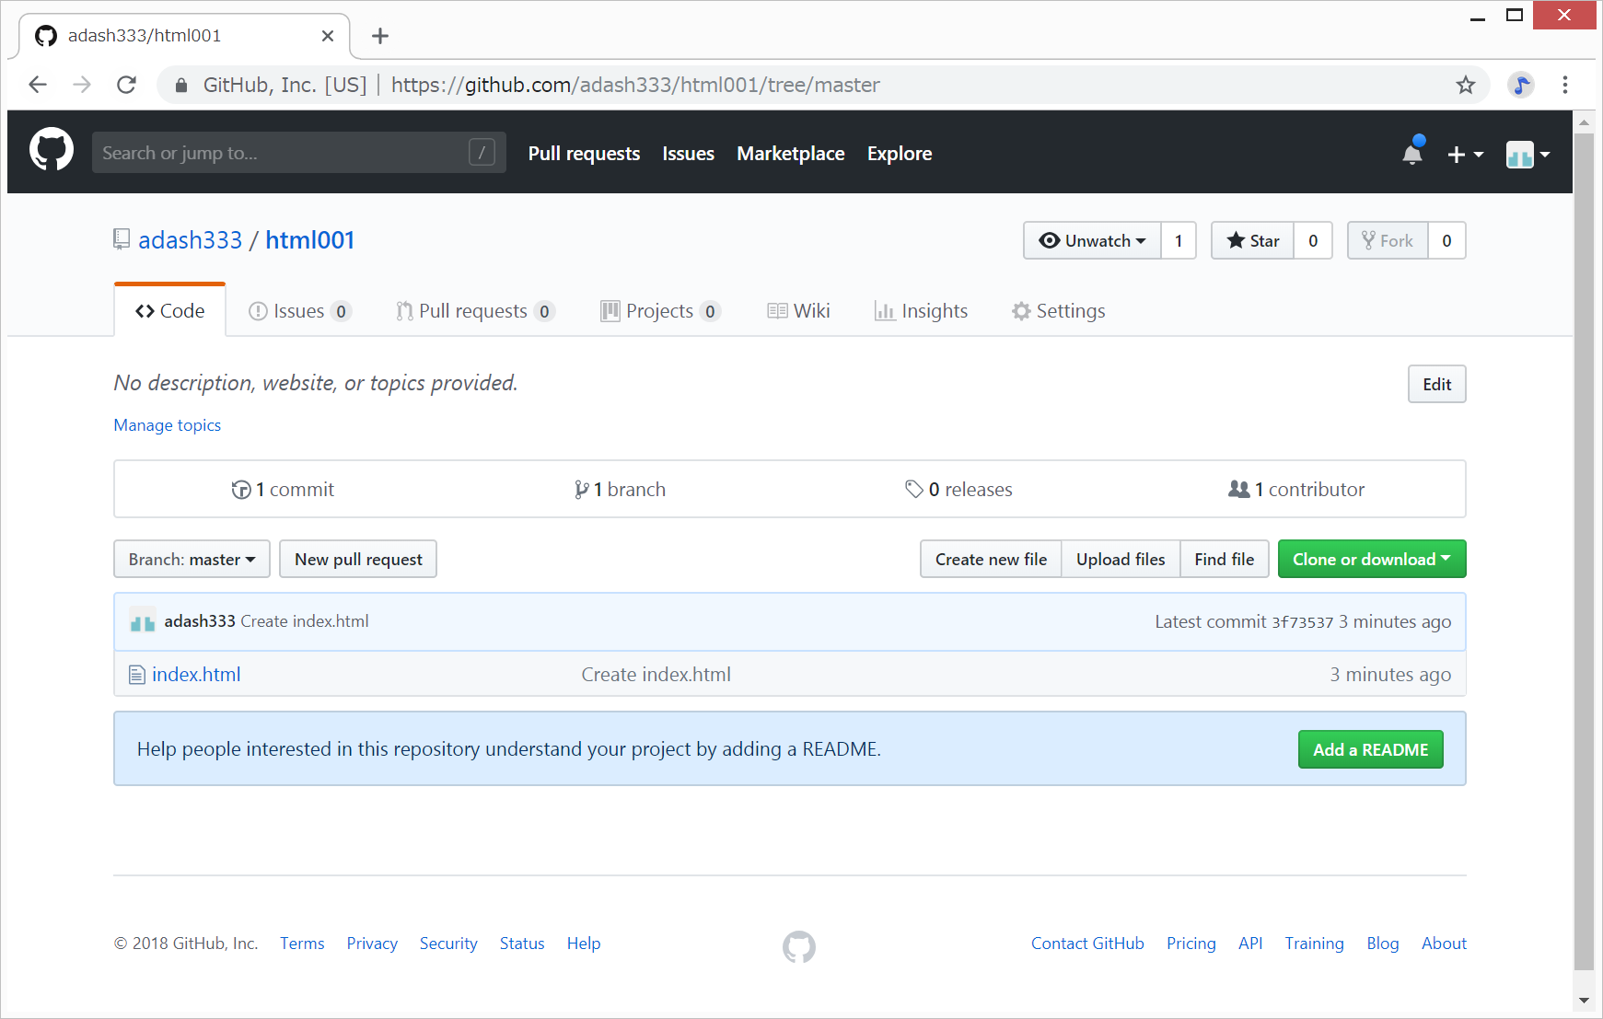Expand Clone or download dropdown
The image size is (1603, 1019).
(1372, 559)
